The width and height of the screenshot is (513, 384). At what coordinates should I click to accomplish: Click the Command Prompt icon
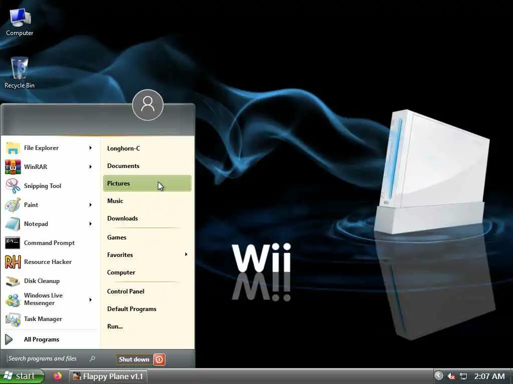13,243
